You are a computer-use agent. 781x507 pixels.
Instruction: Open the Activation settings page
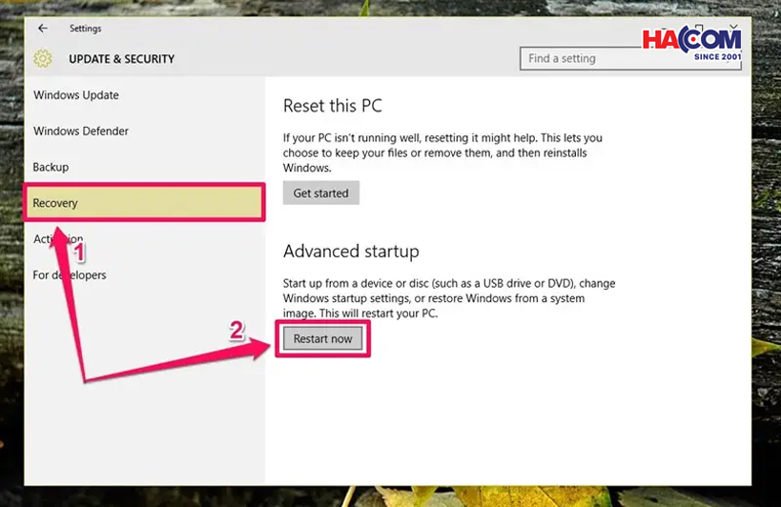point(58,239)
